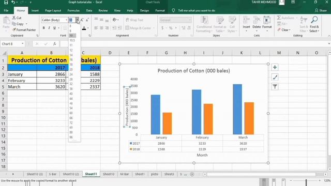Open the Calibri (Body) font dropdown
The width and height of the screenshot is (331, 186).
click(x=66, y=20)
